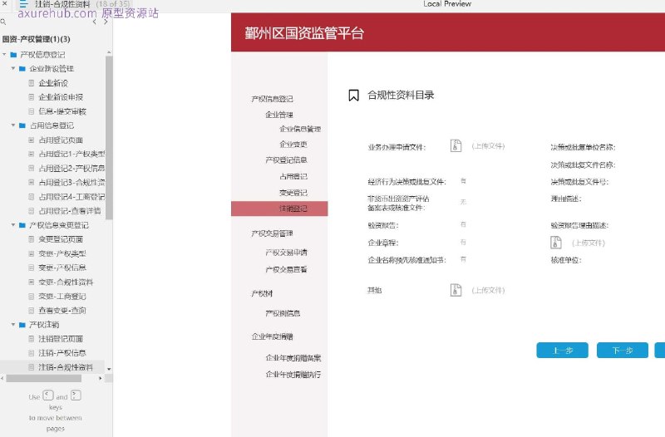This screenshot has height=437, width=665.
Task: Open 企业管理 in the nav menu
Action: tap(279, 115)
